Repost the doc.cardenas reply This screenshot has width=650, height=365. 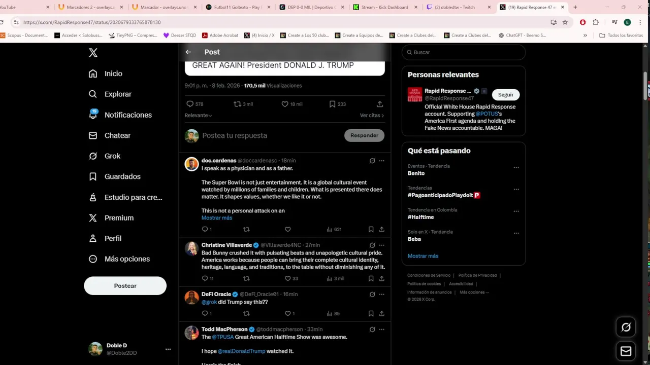246,230
